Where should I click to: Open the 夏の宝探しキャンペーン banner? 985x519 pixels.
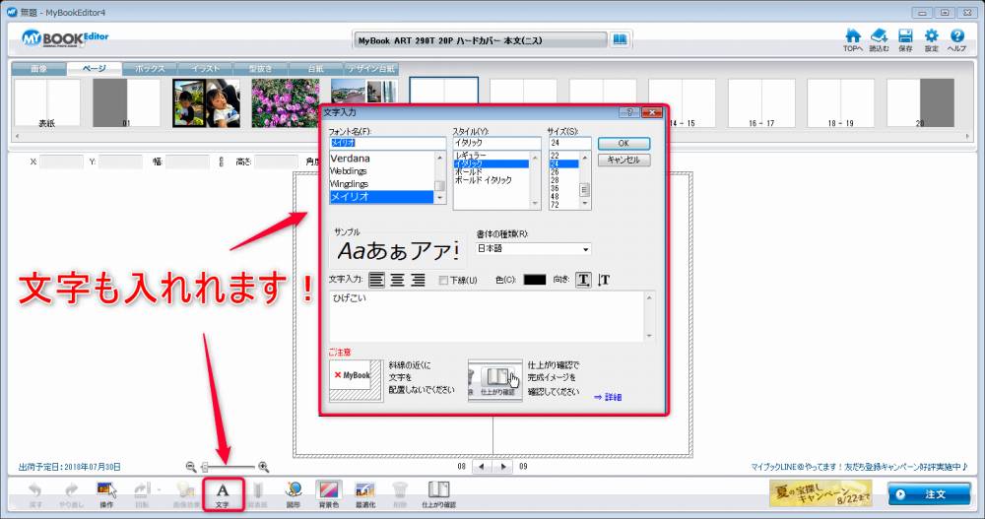click(x=821, y=492)
